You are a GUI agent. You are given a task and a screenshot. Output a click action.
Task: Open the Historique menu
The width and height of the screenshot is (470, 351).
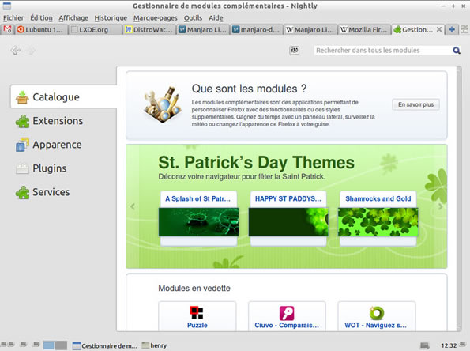(111, 18)
